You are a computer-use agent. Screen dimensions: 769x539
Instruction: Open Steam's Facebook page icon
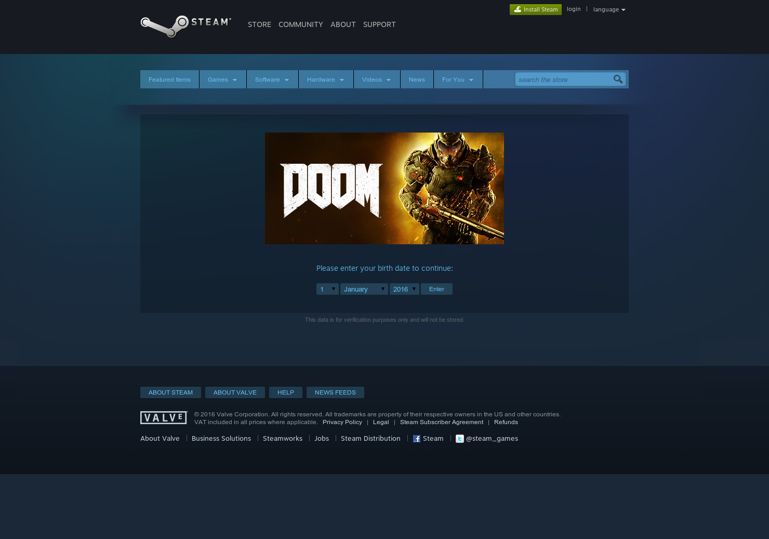pos(417,439)
